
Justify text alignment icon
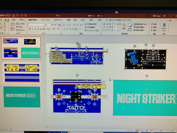pyautogui.click(x=73, y=29)
